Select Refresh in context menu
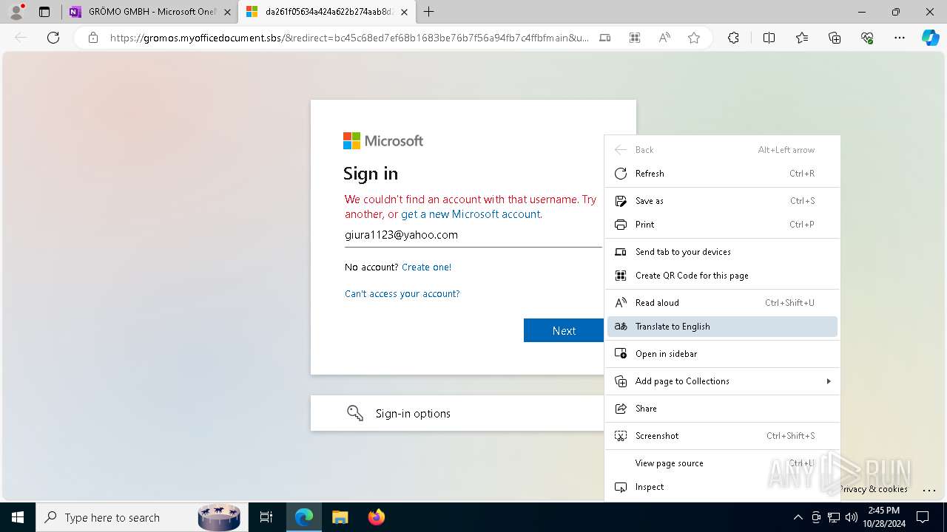The image size is (947, 532). click(x=722, y=174)
